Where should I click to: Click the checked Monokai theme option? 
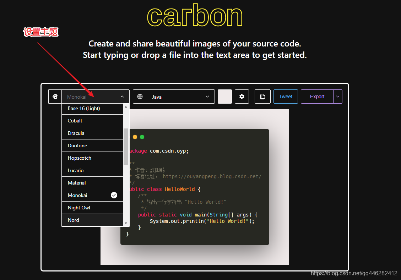point(93,195)
